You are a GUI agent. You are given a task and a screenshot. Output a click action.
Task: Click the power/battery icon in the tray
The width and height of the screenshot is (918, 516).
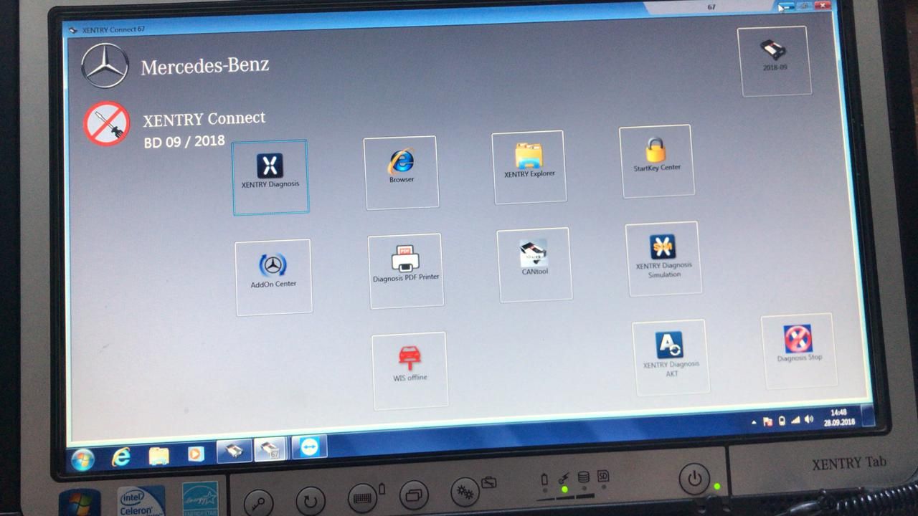tap(781, 421)
